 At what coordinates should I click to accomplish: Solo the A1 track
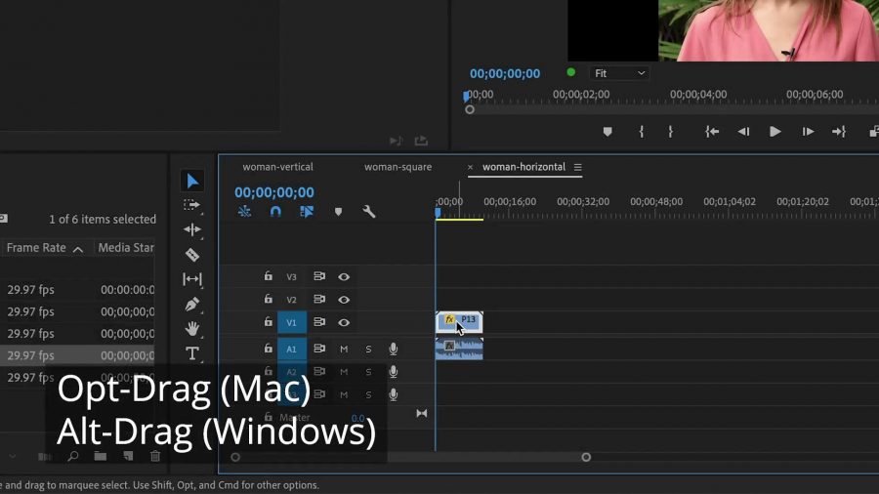[368, 349]
